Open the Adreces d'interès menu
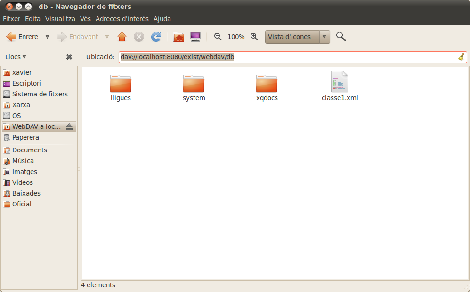The width and height of the screenshot is (470, 292). pos(122,19)
